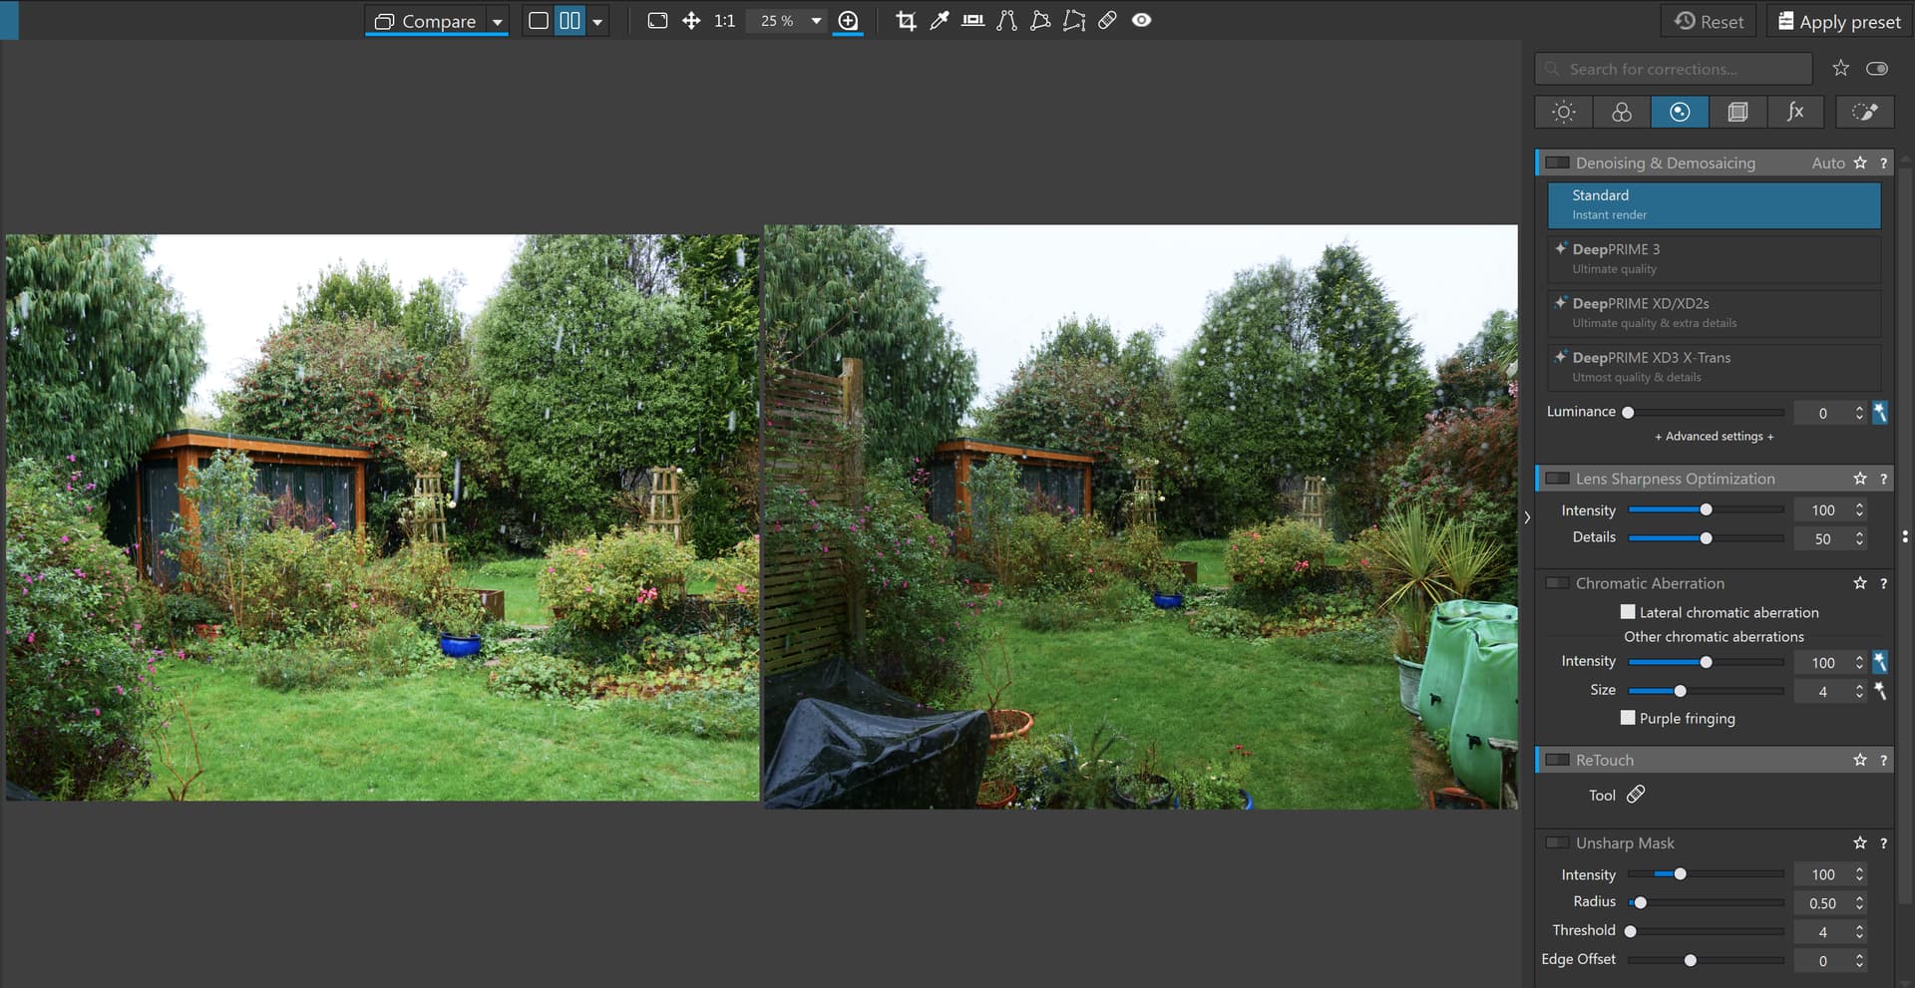
Task: Click the Reset button
Action: 1710,21
